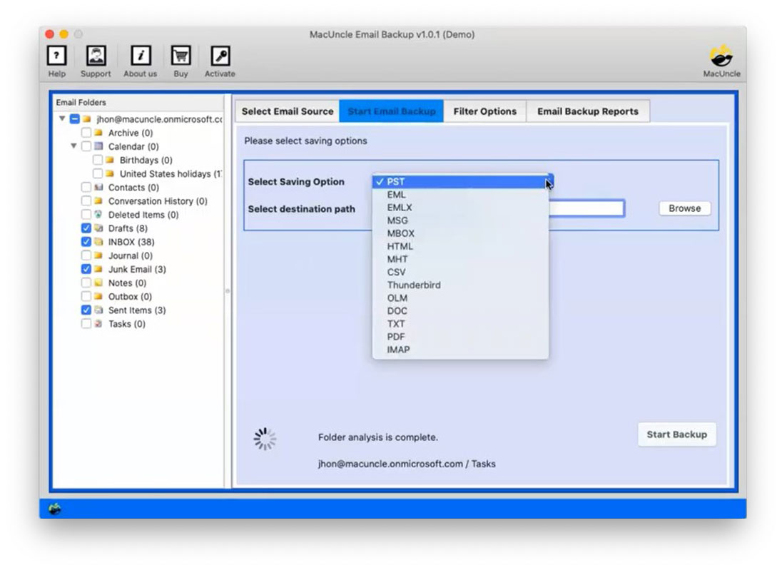The height and width of the screenshot is (570, 782).
Task: Switch to Email Backup Reports tab
Action: pos(587,111)
